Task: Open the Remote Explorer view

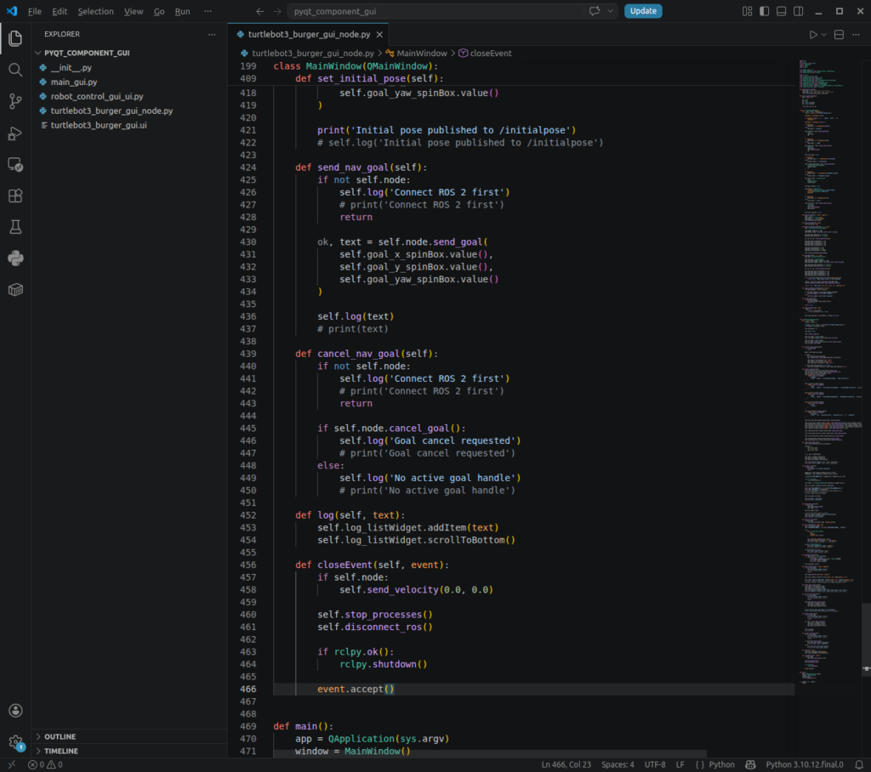Action: [x=15, y=164]
